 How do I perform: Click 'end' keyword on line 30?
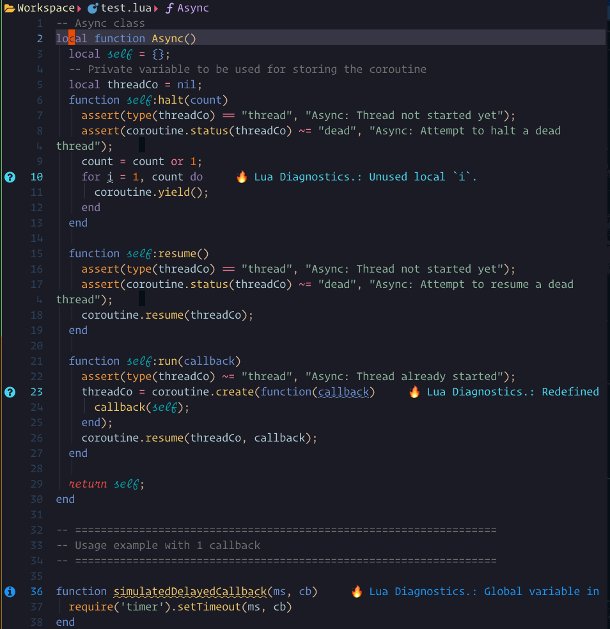[x=65, y=499]
